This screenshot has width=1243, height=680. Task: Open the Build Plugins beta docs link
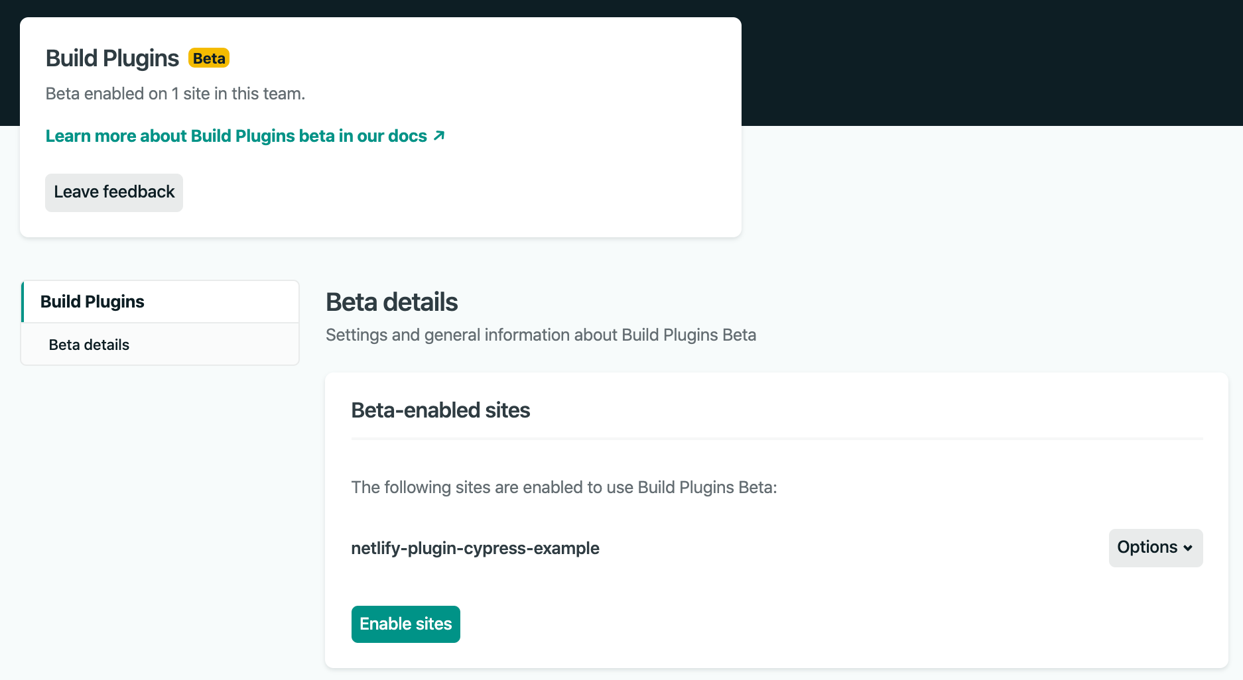(236, 136)
